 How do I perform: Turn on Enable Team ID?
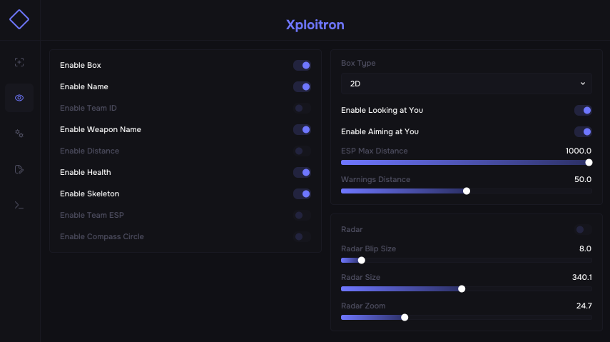coord(302,109)
